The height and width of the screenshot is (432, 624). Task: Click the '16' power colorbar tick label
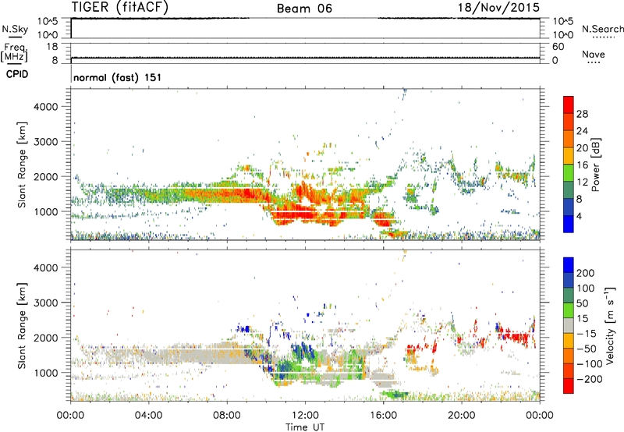[x=582, y=165]
